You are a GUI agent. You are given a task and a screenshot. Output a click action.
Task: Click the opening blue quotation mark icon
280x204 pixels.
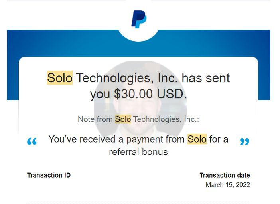32,141
